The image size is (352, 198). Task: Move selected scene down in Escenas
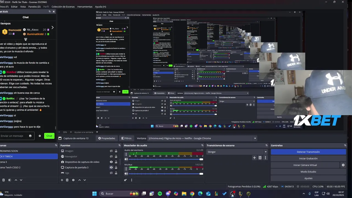21,180
